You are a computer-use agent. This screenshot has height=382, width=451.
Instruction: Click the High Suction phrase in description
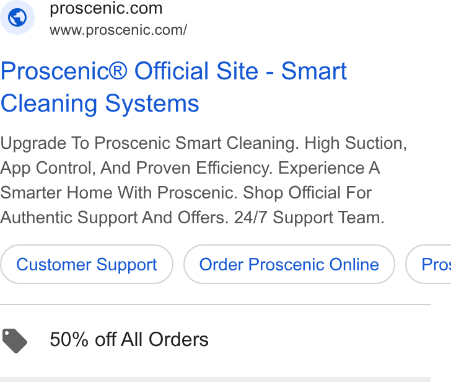(x=356, y=143)
